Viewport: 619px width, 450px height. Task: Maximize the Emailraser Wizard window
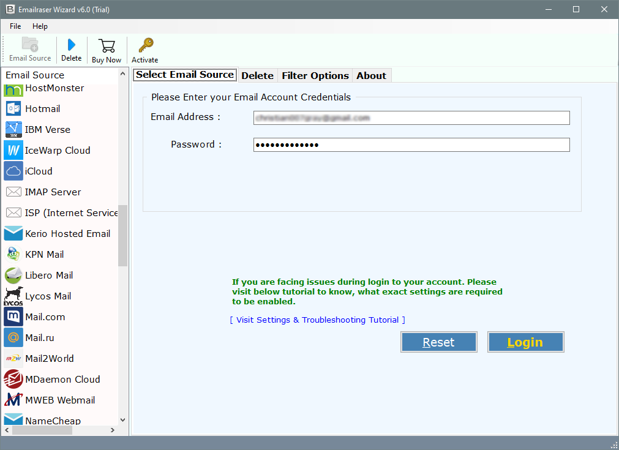(x=576, y=9)
